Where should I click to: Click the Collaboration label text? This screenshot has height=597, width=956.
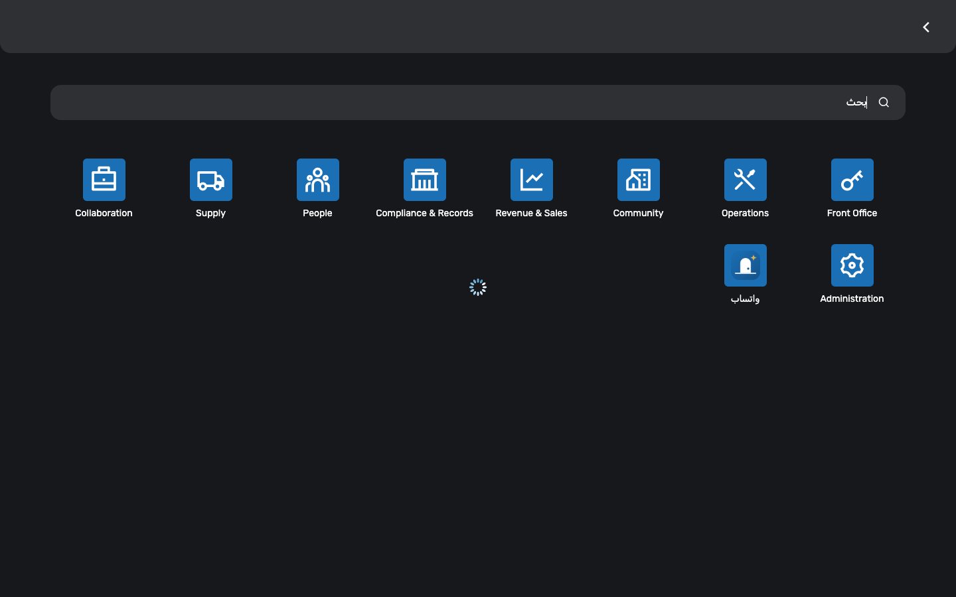point(104,213)
